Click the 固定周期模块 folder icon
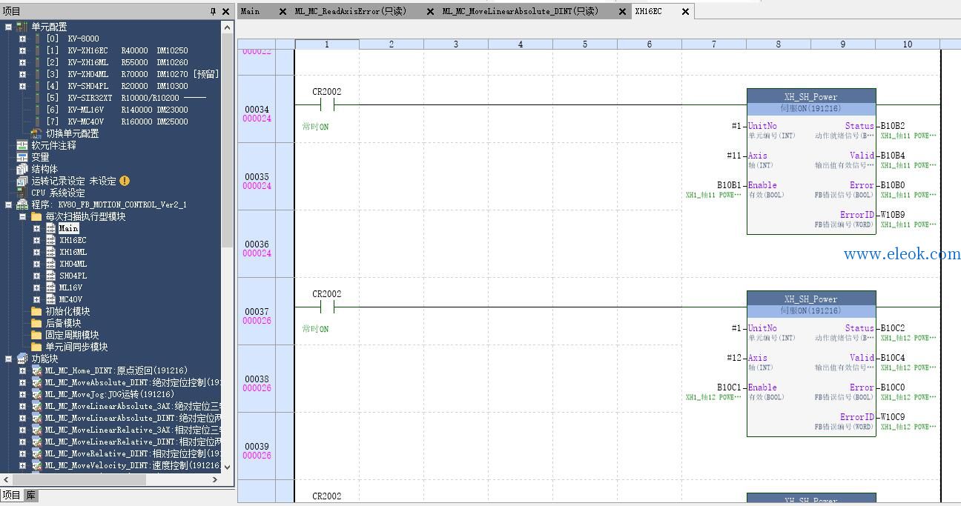The width and height of the screenshot is (961, 506). point(36,335)
